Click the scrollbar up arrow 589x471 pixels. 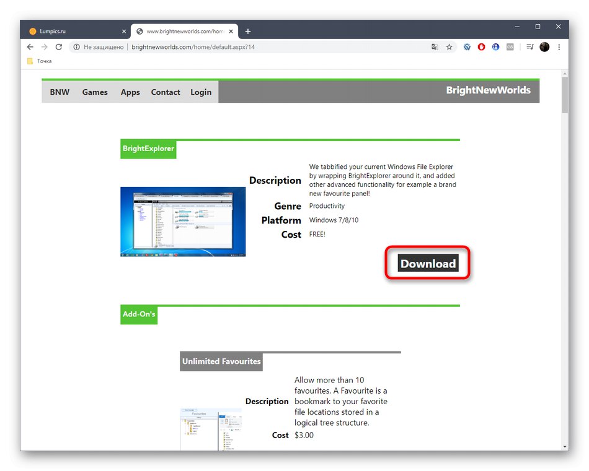tap(565, 74)
